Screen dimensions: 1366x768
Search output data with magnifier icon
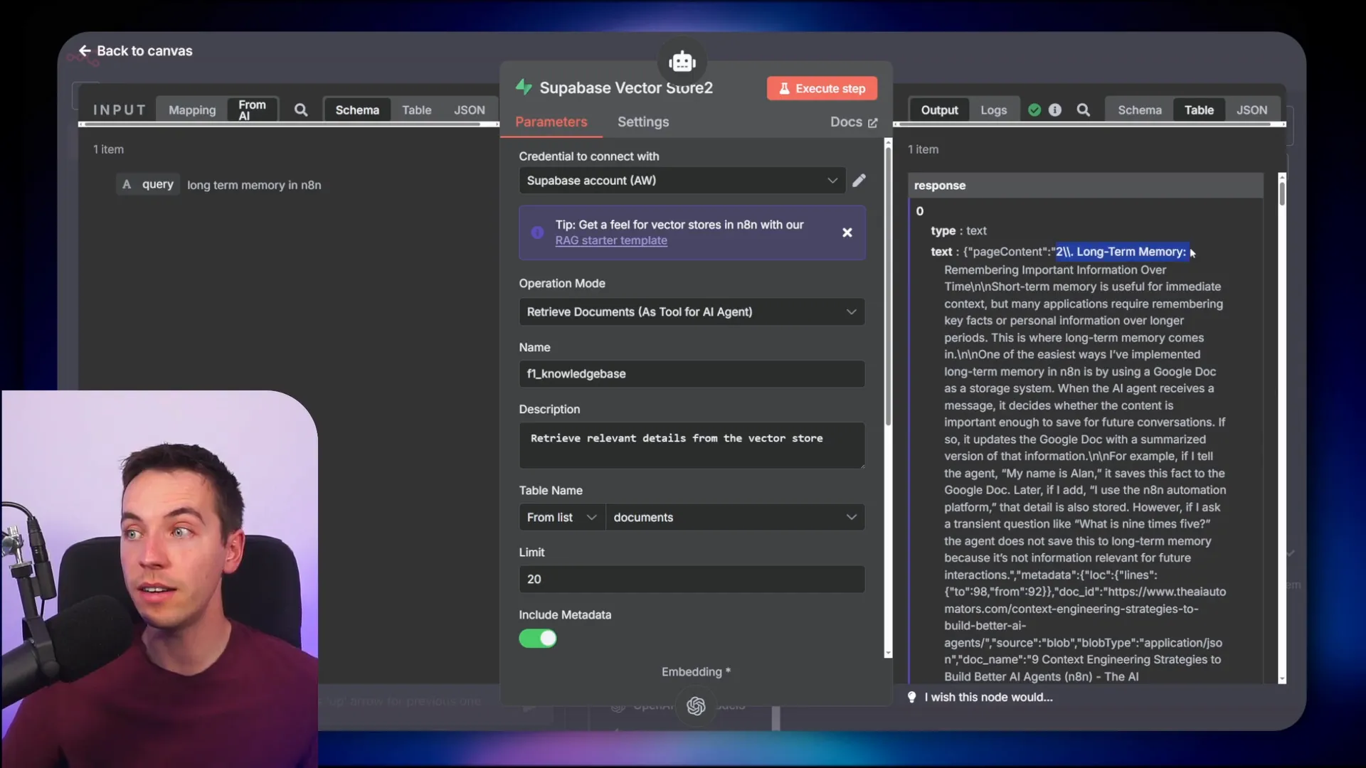click(x=1083, y=110)
